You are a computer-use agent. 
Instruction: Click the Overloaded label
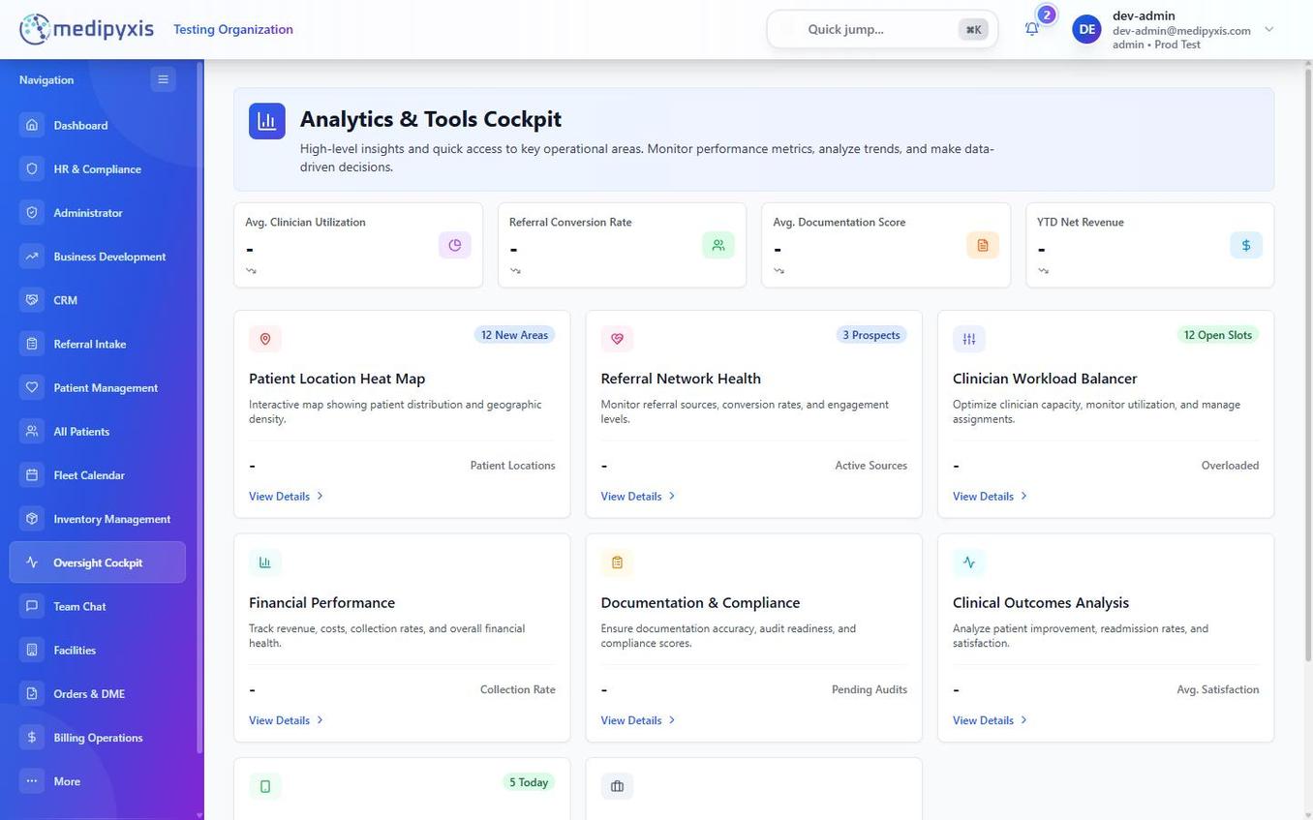coord(1231,466)
